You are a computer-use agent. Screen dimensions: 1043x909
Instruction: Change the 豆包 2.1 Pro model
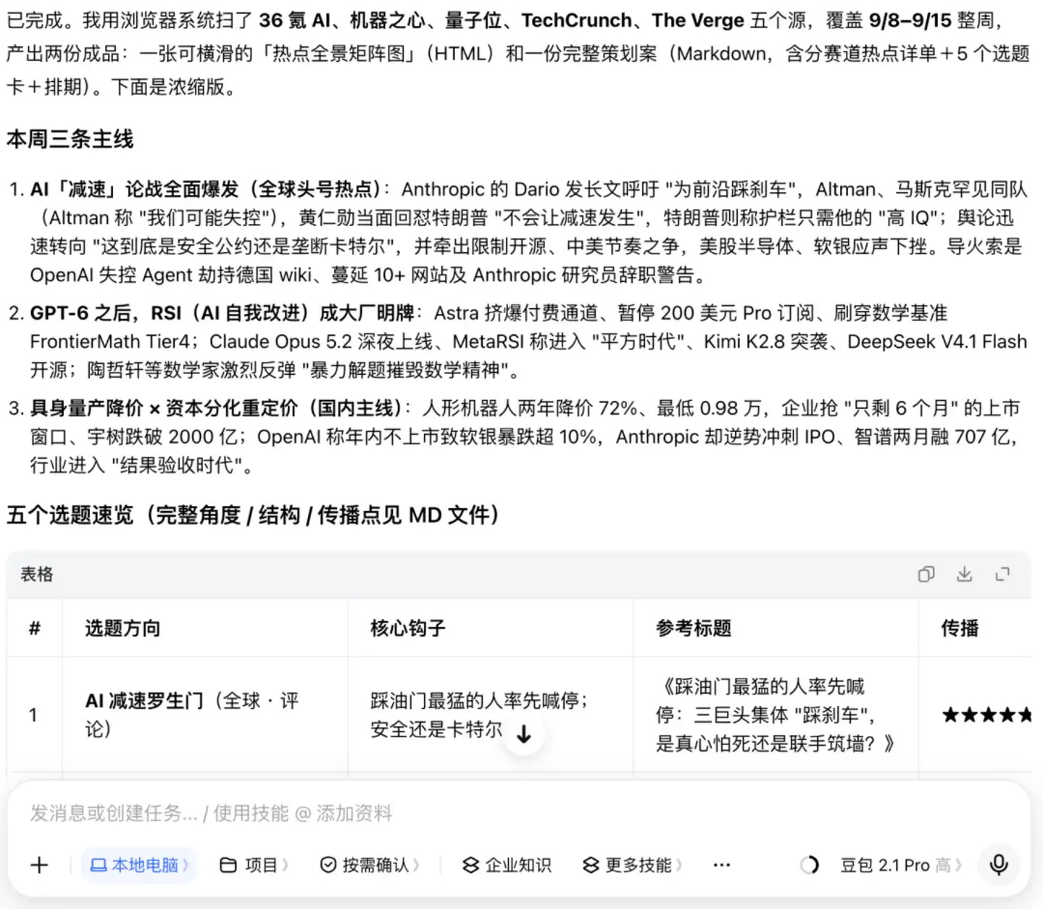click(901, 865)
